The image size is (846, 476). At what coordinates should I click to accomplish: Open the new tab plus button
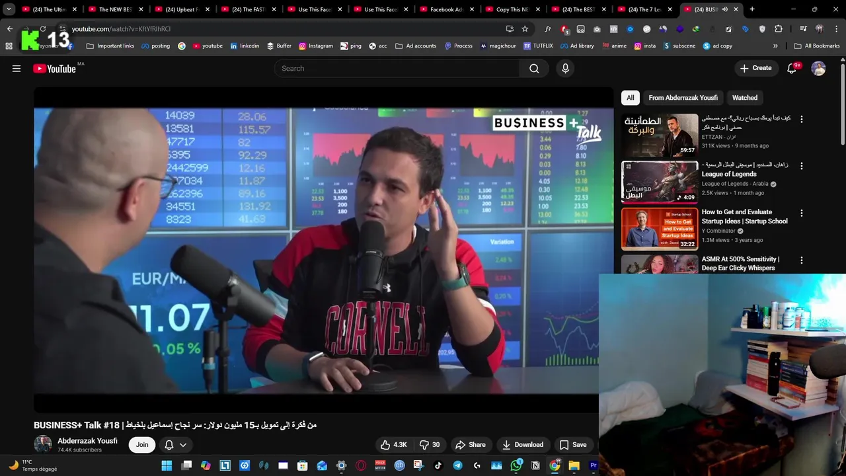point(752,9)
